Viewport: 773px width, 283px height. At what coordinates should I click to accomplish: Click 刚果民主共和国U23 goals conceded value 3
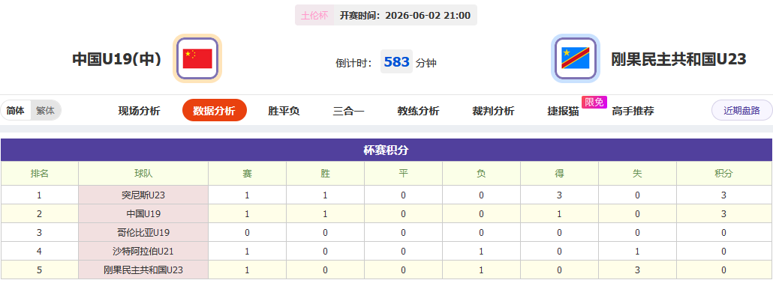637,270
